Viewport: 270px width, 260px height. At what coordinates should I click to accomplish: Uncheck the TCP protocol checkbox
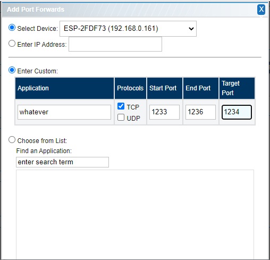click(x=121, y=106)
